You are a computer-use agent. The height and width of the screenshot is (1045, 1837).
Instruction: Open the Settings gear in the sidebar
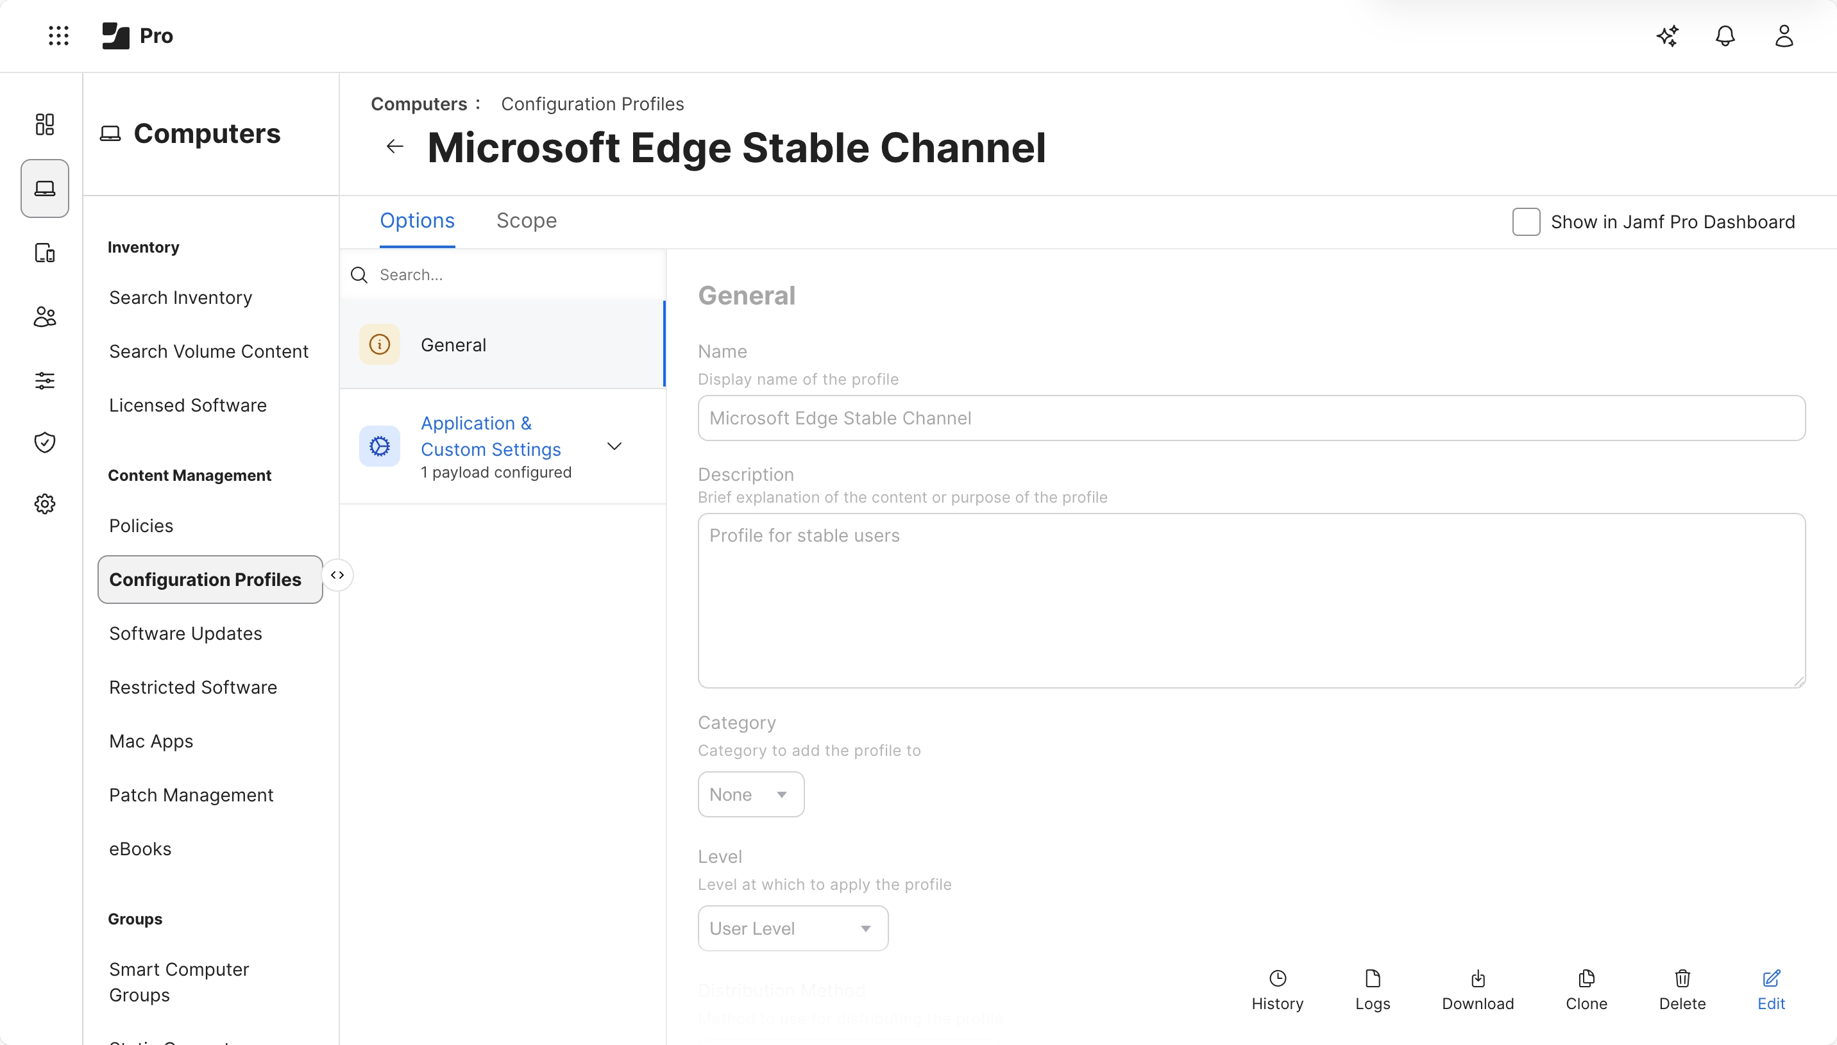pyautogui.click(x=44, y=503)
